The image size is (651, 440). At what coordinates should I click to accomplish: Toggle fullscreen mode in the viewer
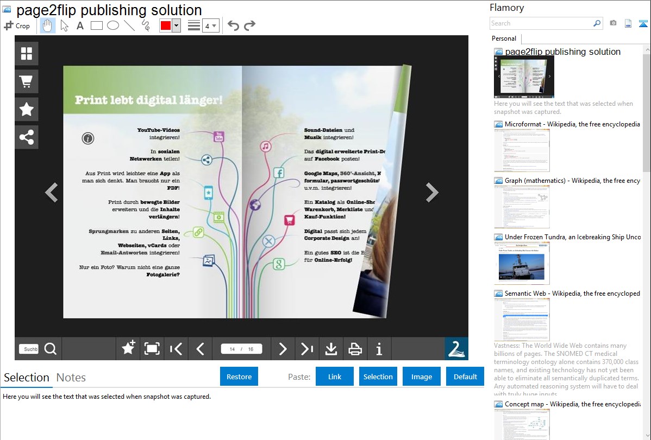(152, 348)
